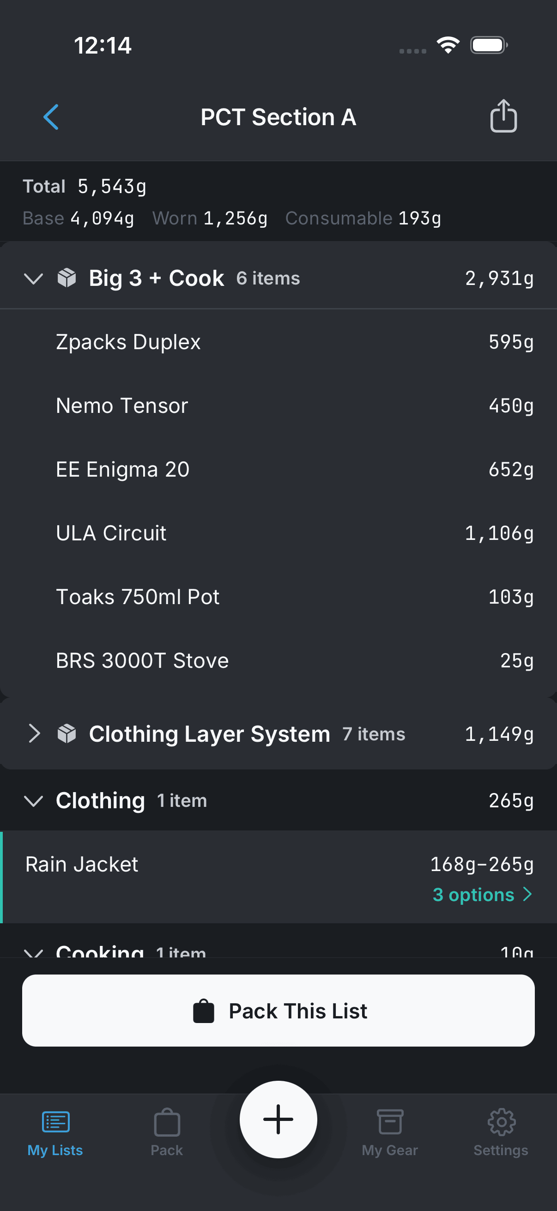Collapse the Big 3 + Cook group
Viewport: 557px width, 1211px height.
point(33,279)
